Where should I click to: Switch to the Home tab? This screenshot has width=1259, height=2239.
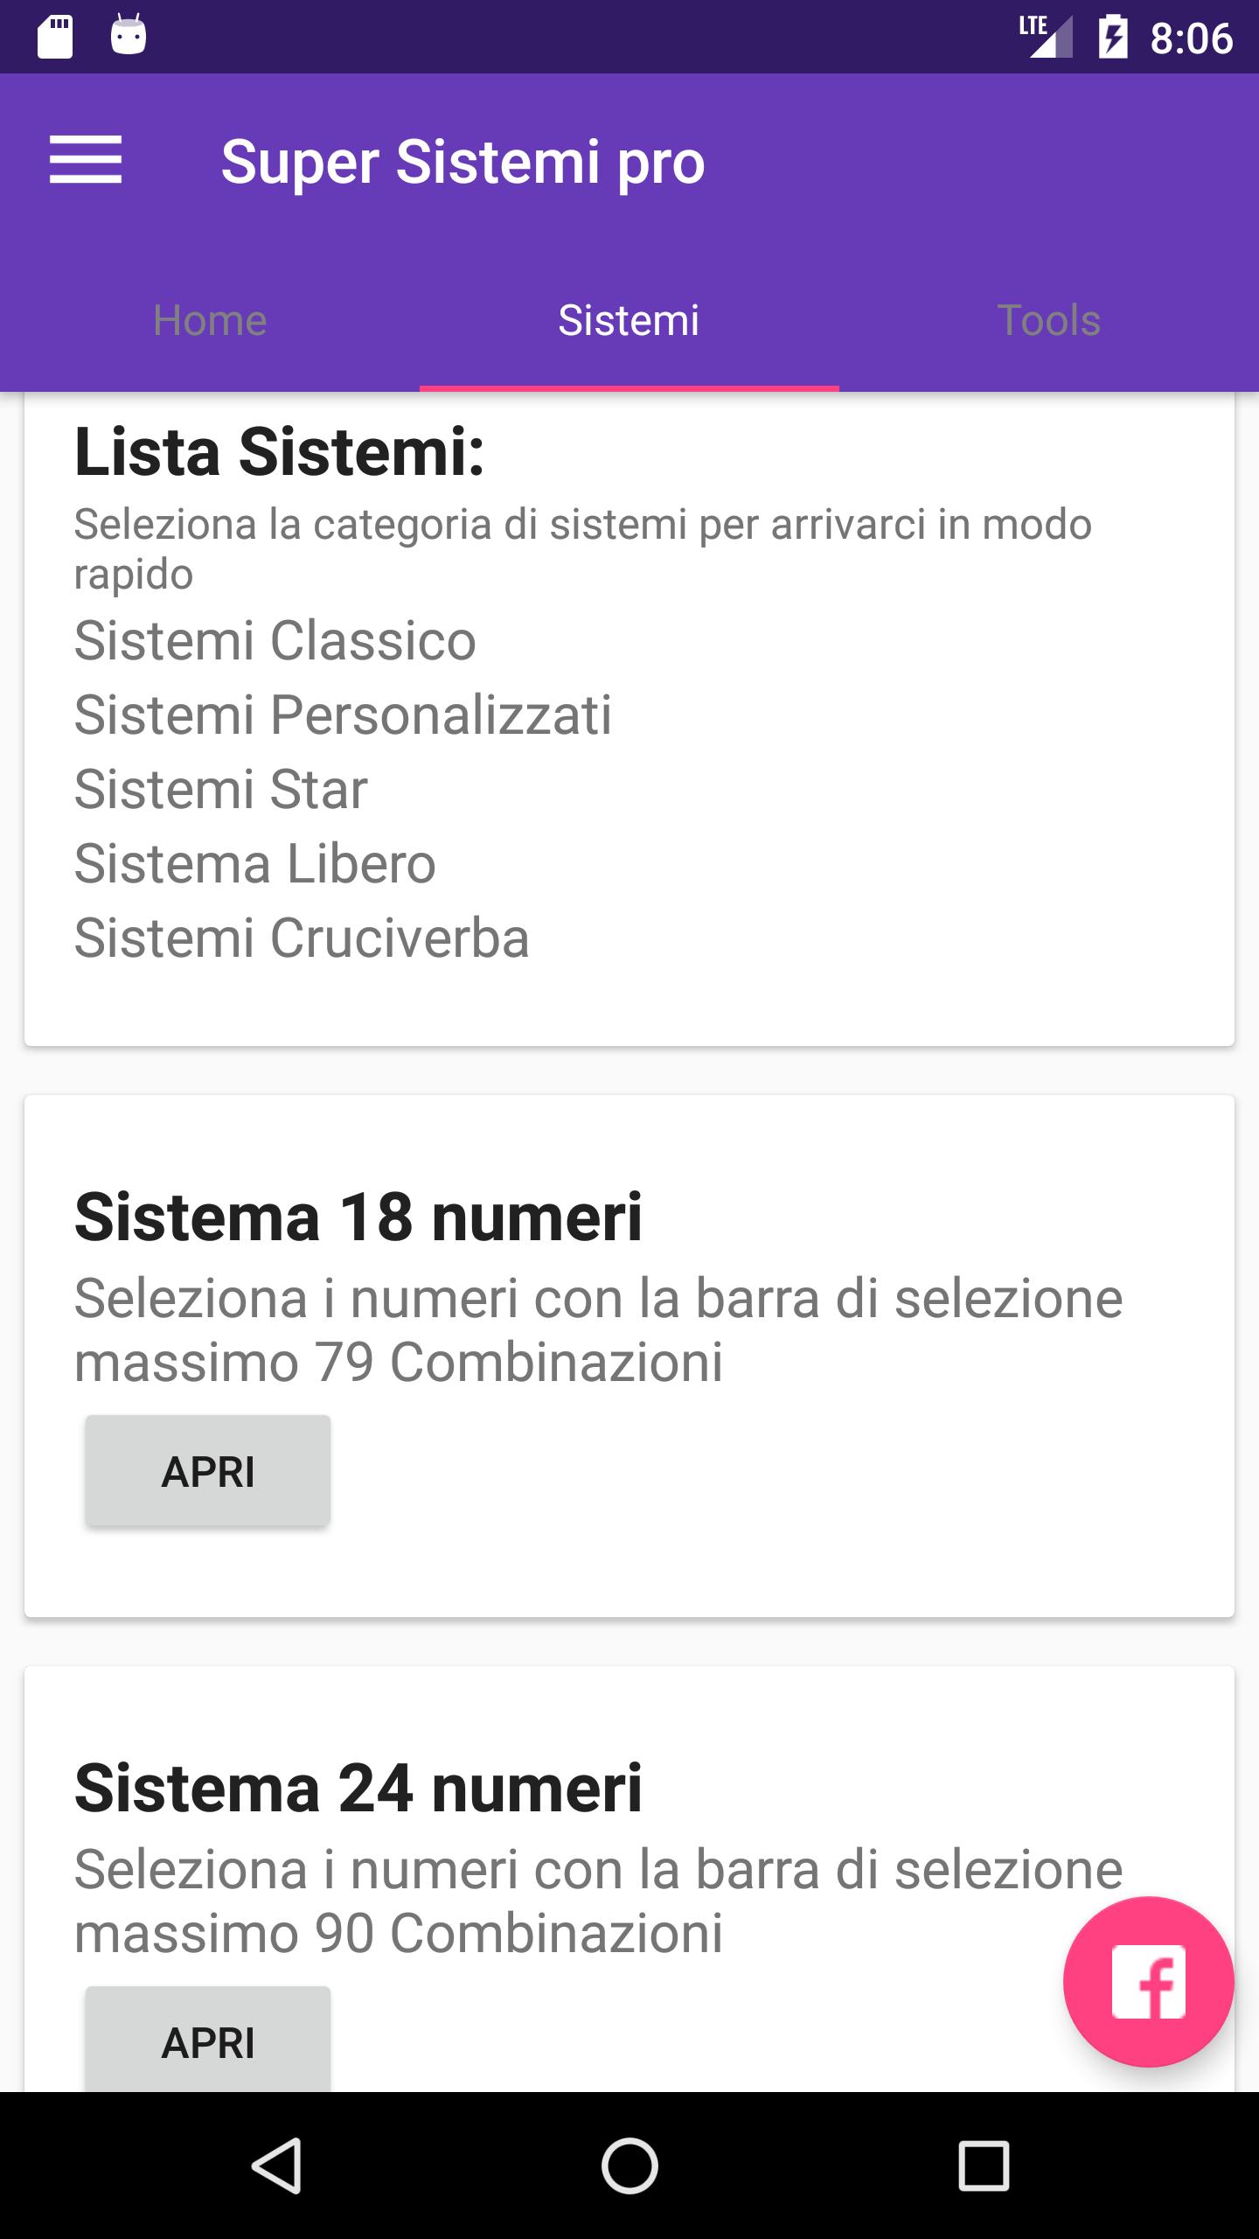(210, 320)
